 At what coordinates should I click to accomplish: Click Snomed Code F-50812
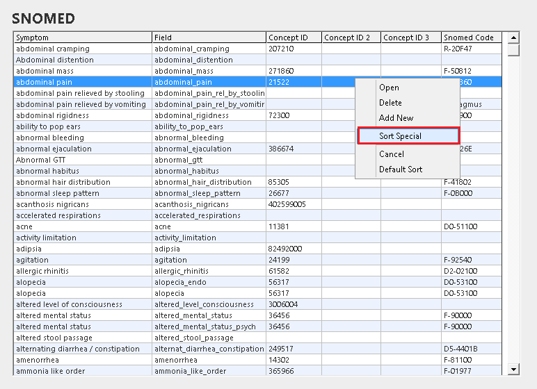[472, 71]
